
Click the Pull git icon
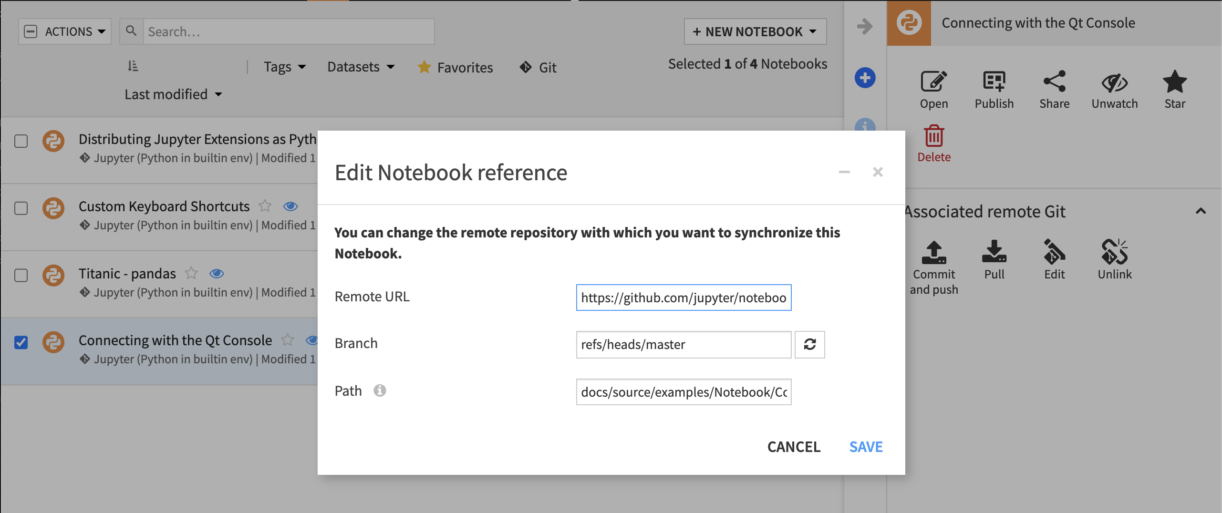click(x=994, y=252)
